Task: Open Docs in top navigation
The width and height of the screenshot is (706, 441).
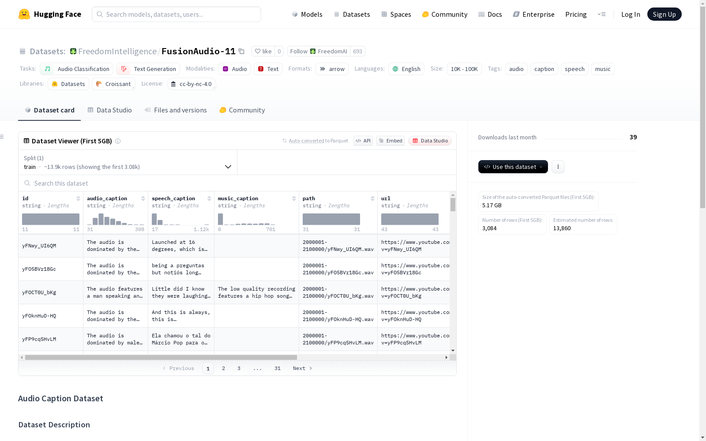Action: [490, 14]
